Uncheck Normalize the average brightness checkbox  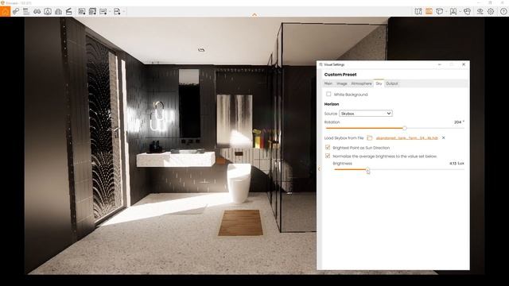point(328,156)
